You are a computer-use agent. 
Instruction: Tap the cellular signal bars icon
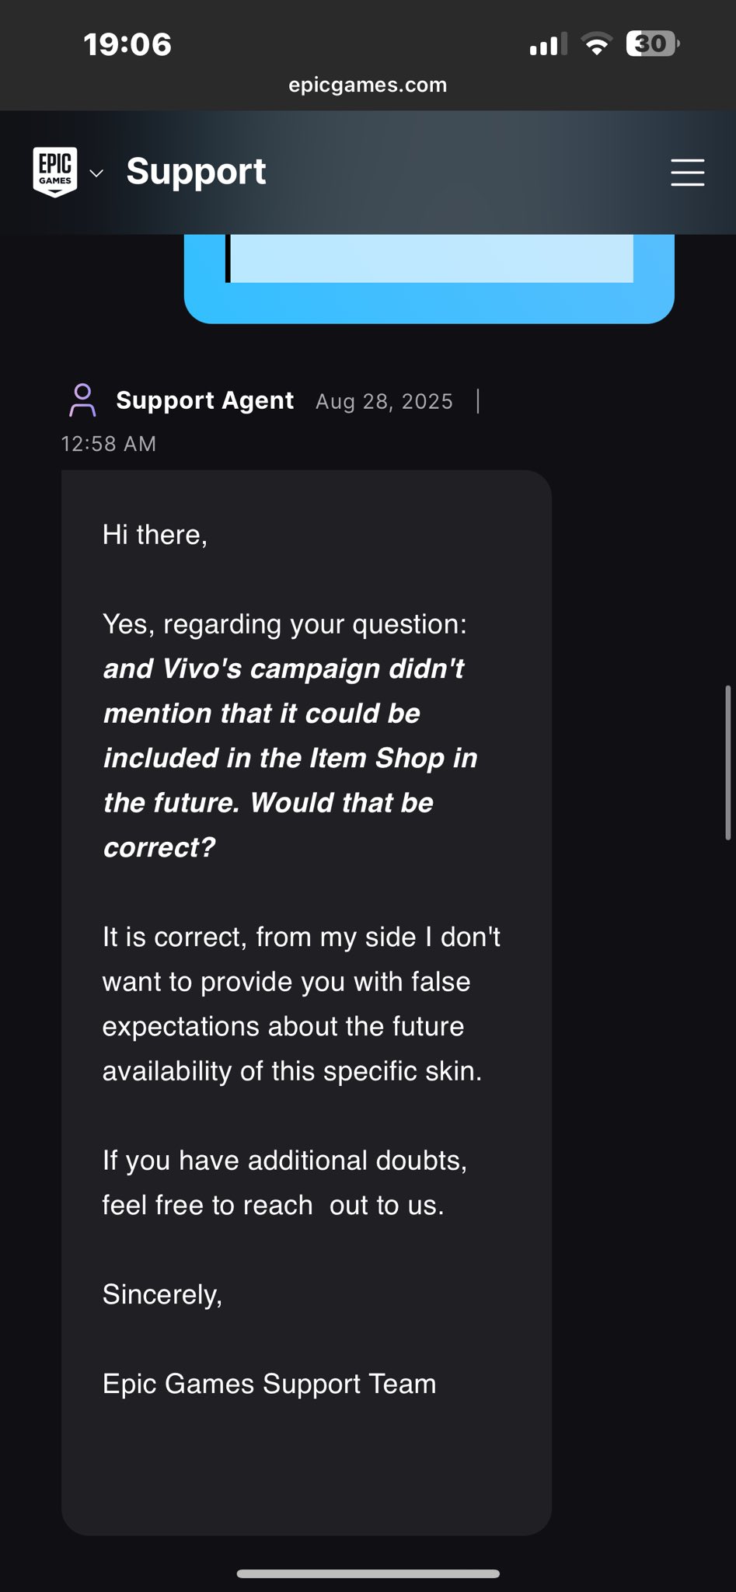(548, 44)
